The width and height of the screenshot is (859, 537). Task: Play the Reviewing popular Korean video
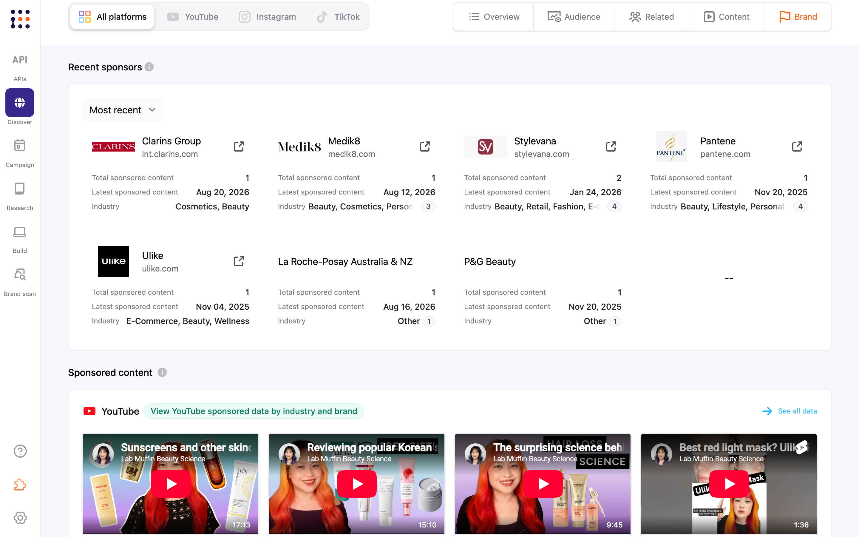pos(357,484)
